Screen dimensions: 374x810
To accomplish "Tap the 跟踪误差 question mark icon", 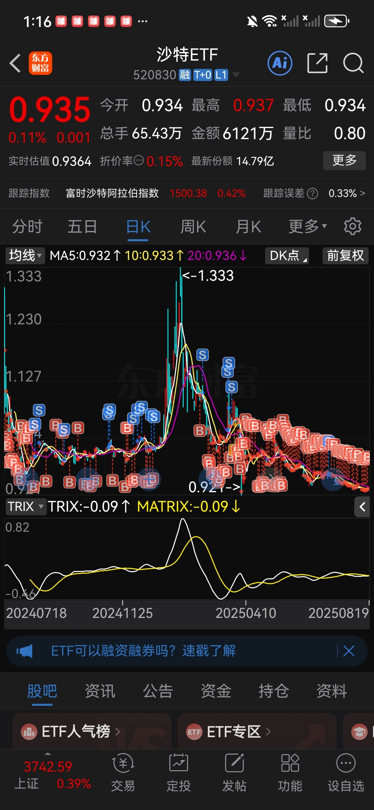I will pos(312,193).
